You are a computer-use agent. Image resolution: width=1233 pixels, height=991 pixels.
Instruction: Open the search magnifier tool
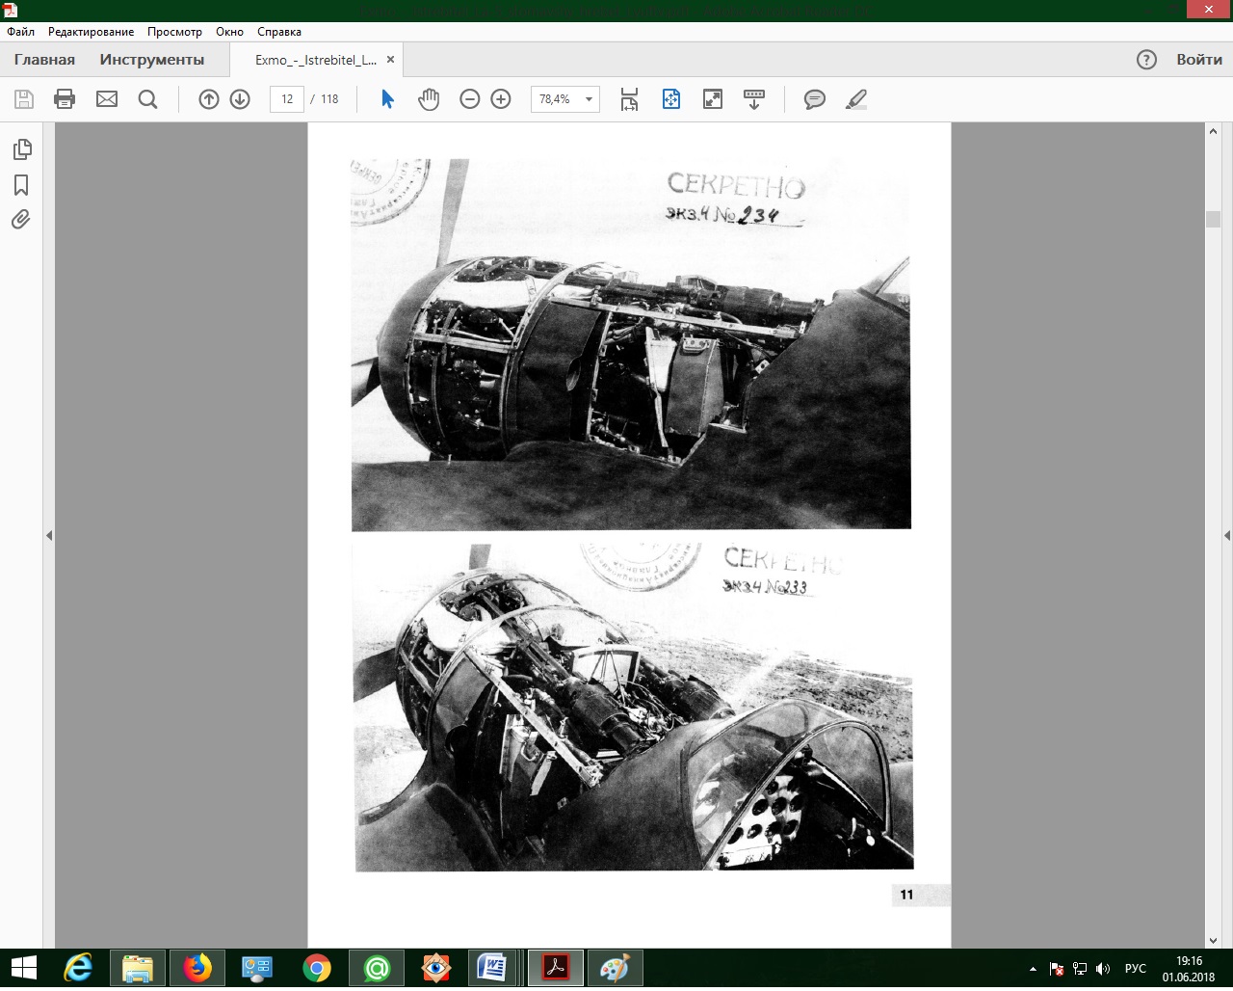tap(147, 99)
